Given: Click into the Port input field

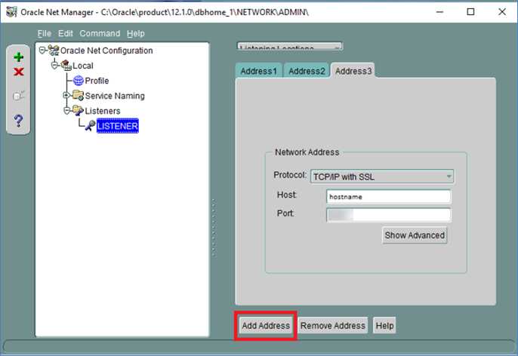Looking at the screenshot, I should click(388, 215).
